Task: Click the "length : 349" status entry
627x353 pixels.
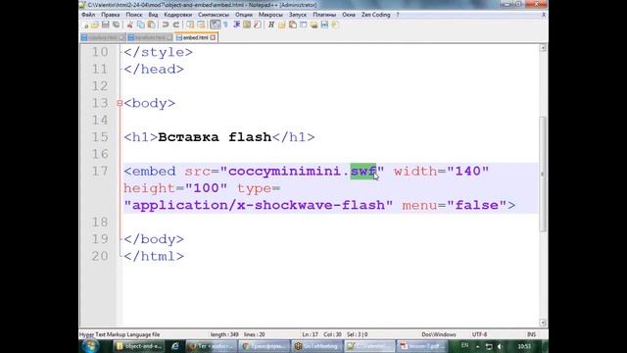Action: tap(224, 334)
